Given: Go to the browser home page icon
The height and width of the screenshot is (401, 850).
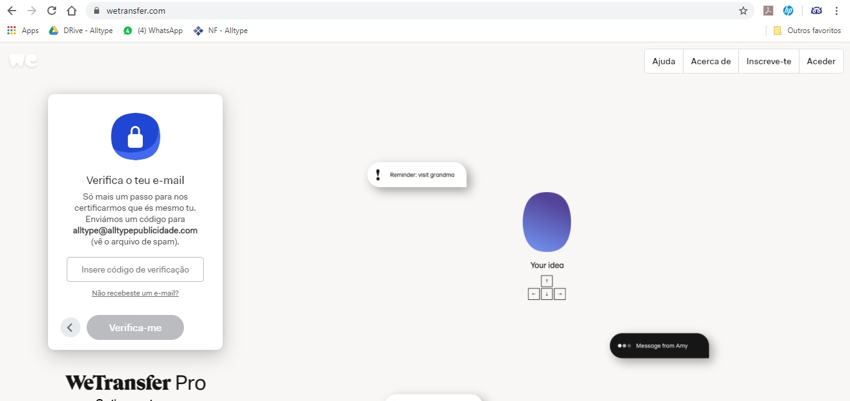Looking at the screenshot, I should point(72,11).
